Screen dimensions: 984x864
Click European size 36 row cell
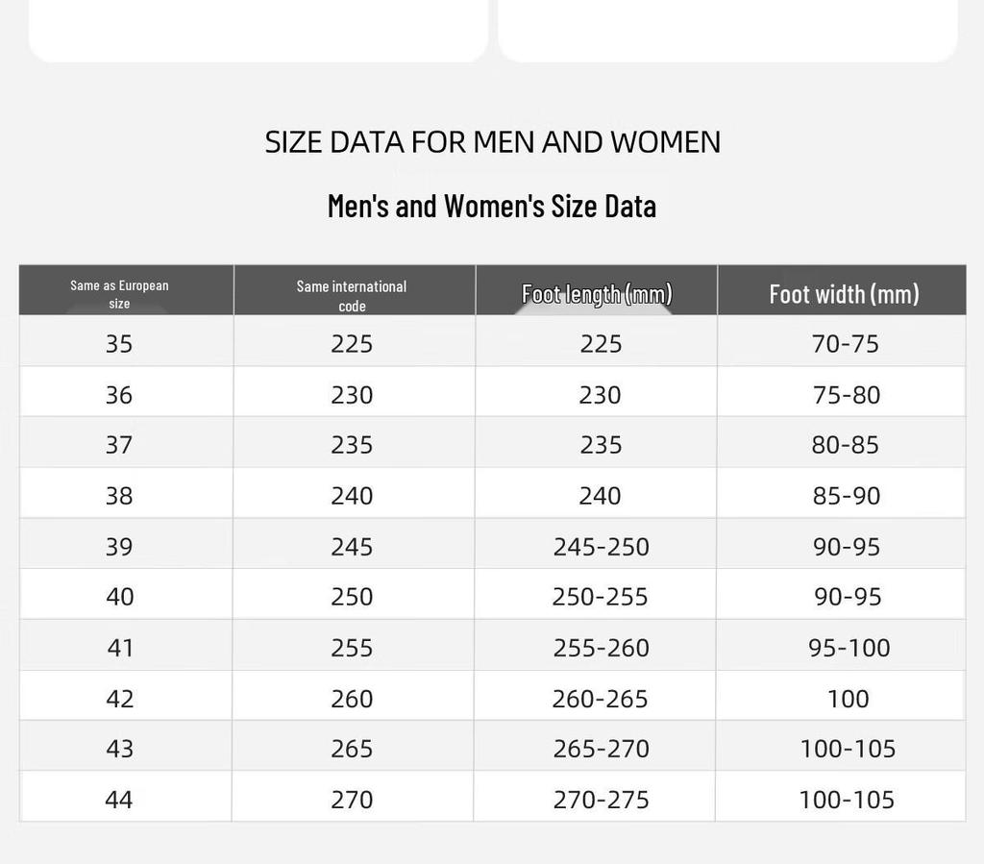pos(118,395)
